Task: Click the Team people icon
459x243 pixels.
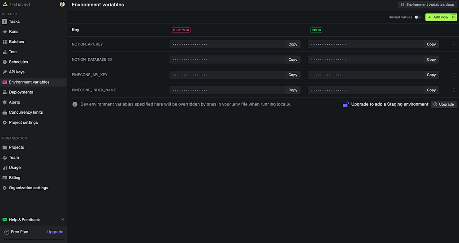Action: pyautogui.click(x=4, y=158)
